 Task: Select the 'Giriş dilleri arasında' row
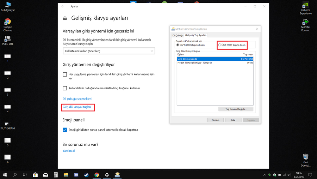pos(215,59)
